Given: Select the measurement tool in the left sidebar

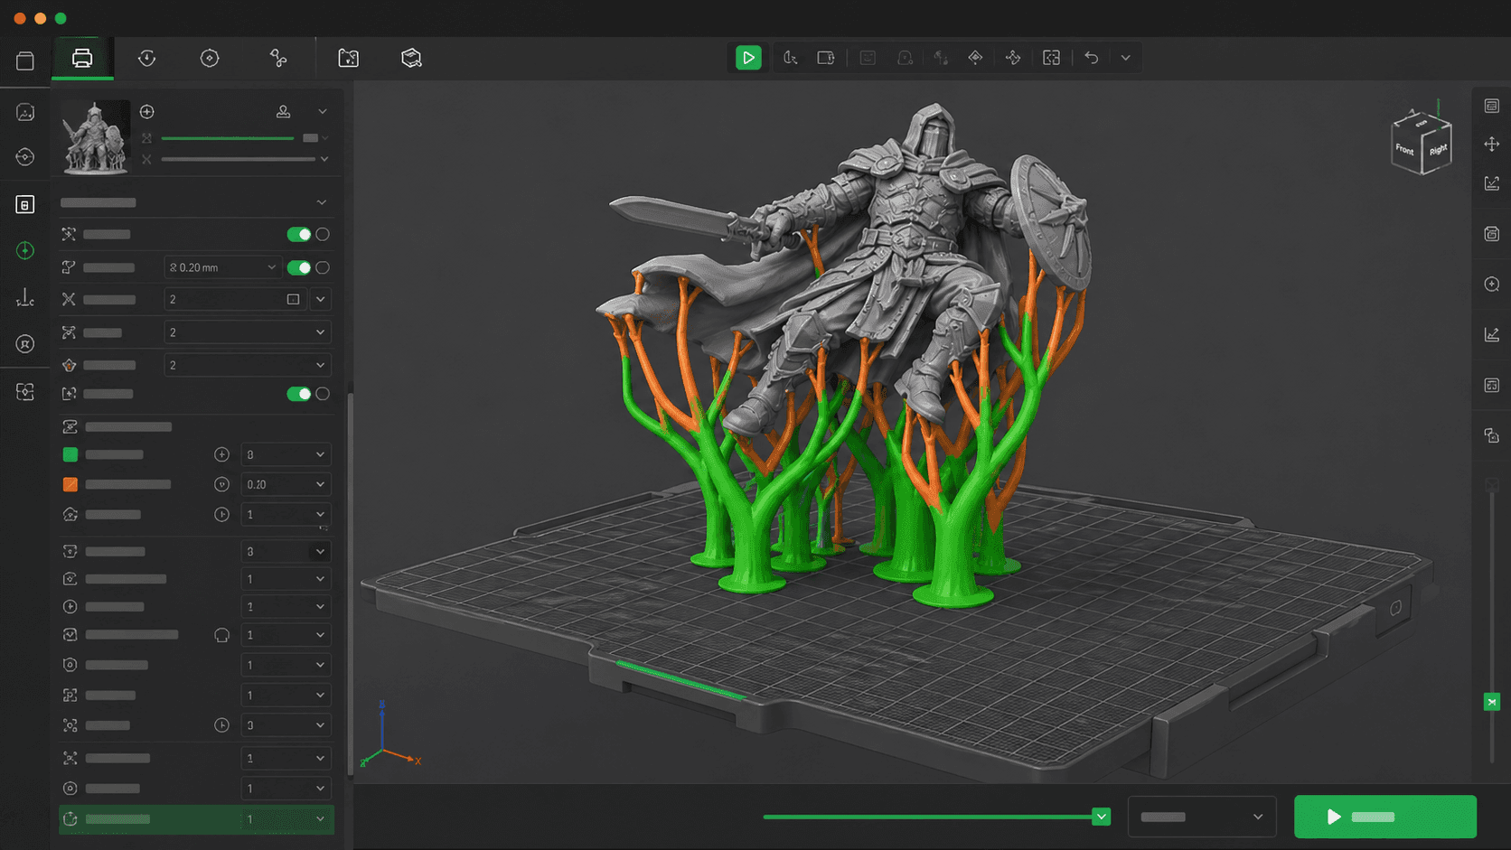Looking at the screenshot, I should [x=25, y=297].
